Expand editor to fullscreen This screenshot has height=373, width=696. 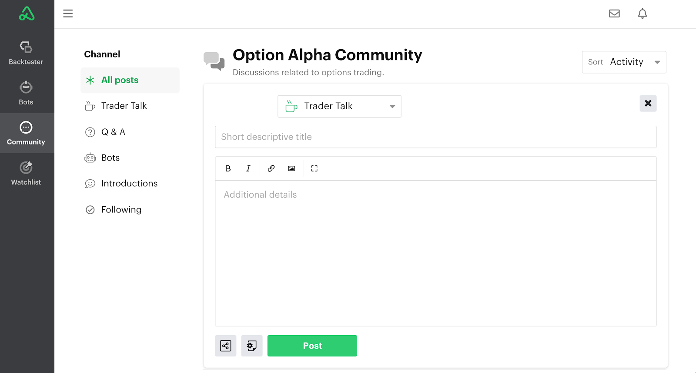tap(315, 168)
